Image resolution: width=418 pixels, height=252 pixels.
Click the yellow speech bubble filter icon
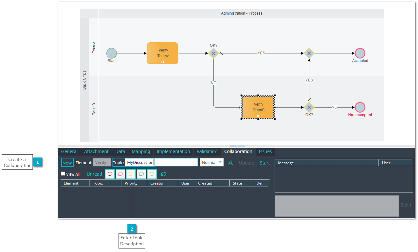[131, 174]
